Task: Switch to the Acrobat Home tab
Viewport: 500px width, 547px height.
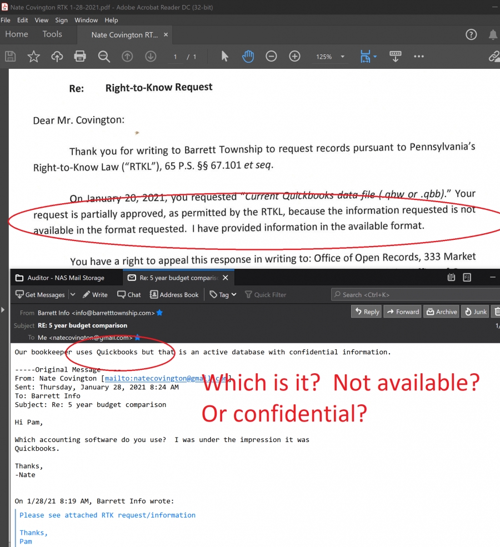Action: 17,34
